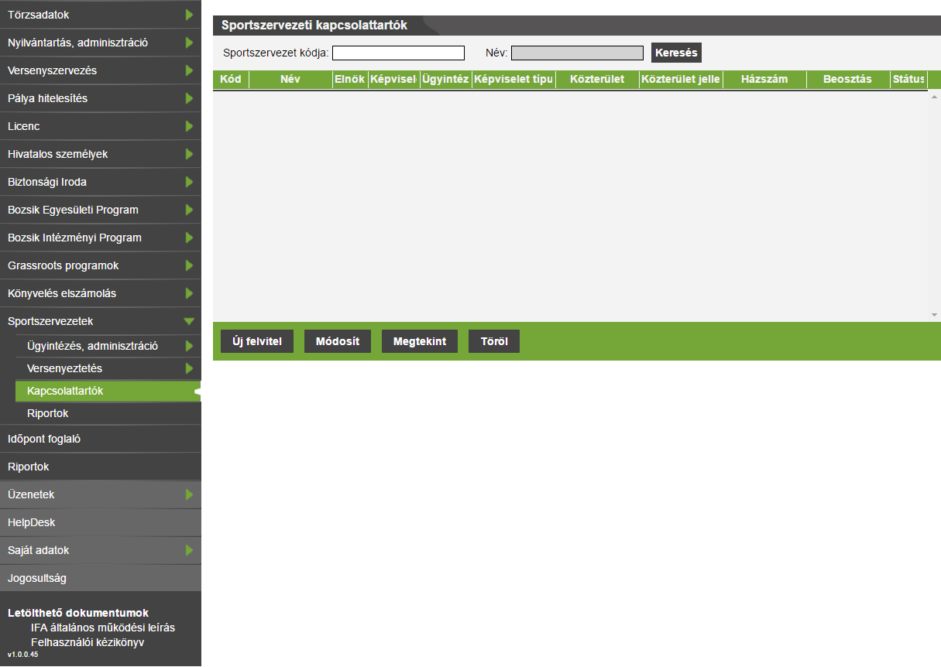Open the Sportszervezetek menu
Image resolution: width=941 pixels, height=667 pixels.
click(x=101, y=321)
